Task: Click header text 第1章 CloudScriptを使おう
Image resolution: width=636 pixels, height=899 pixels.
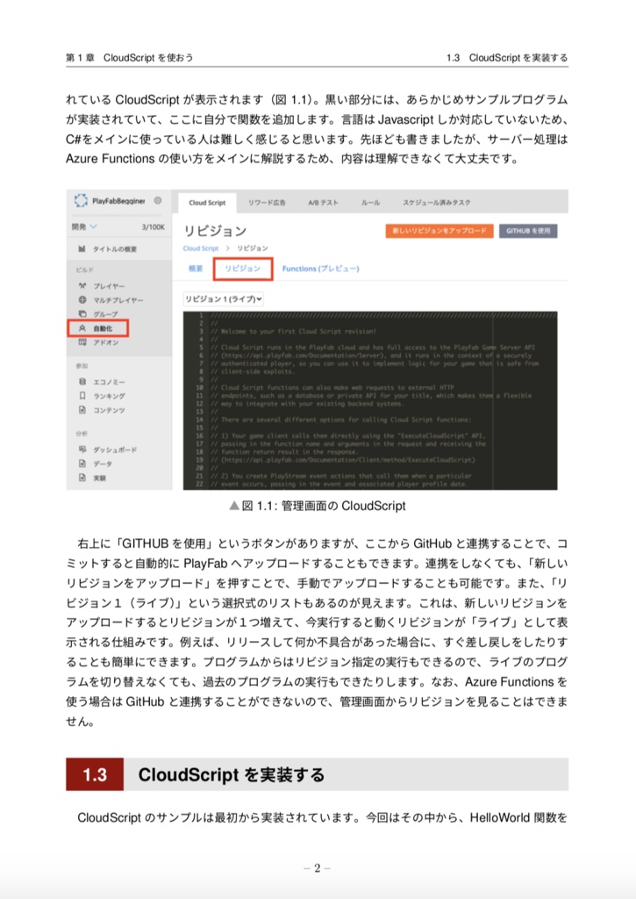Action: (130, 57)
